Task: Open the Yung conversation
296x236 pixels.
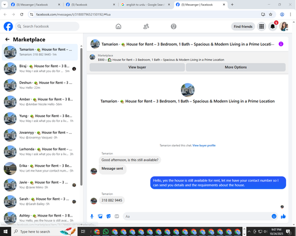Action: 40,118
